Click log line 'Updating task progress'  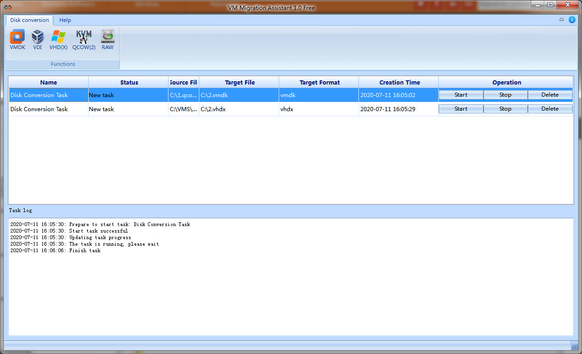click(70, 237)
